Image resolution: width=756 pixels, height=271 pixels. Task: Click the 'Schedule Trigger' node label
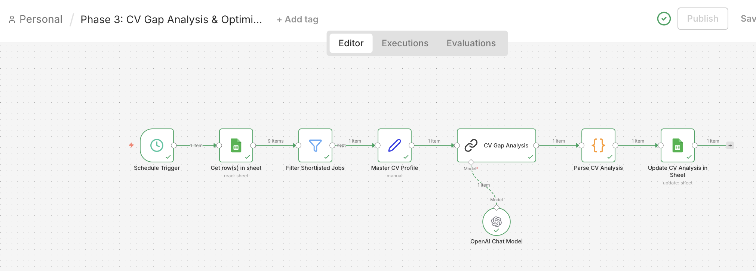pos(157,168)
